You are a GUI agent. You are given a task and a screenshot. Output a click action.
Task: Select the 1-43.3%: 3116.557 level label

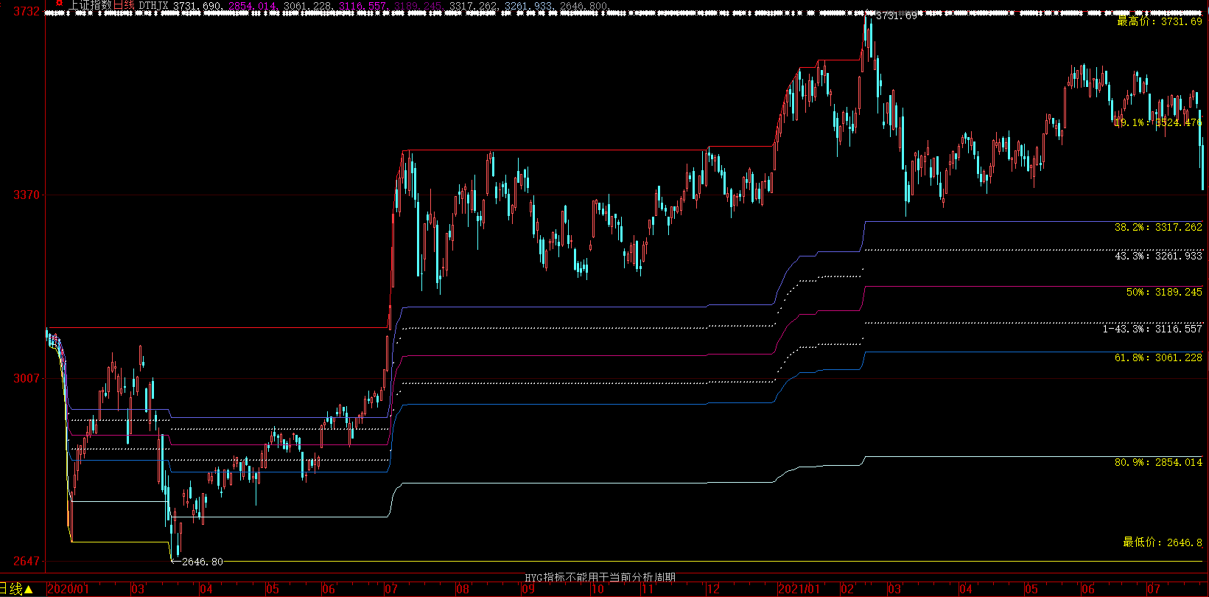coord(1153,329)
